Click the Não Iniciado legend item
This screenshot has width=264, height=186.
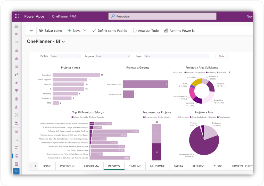[x=164, y=117]
